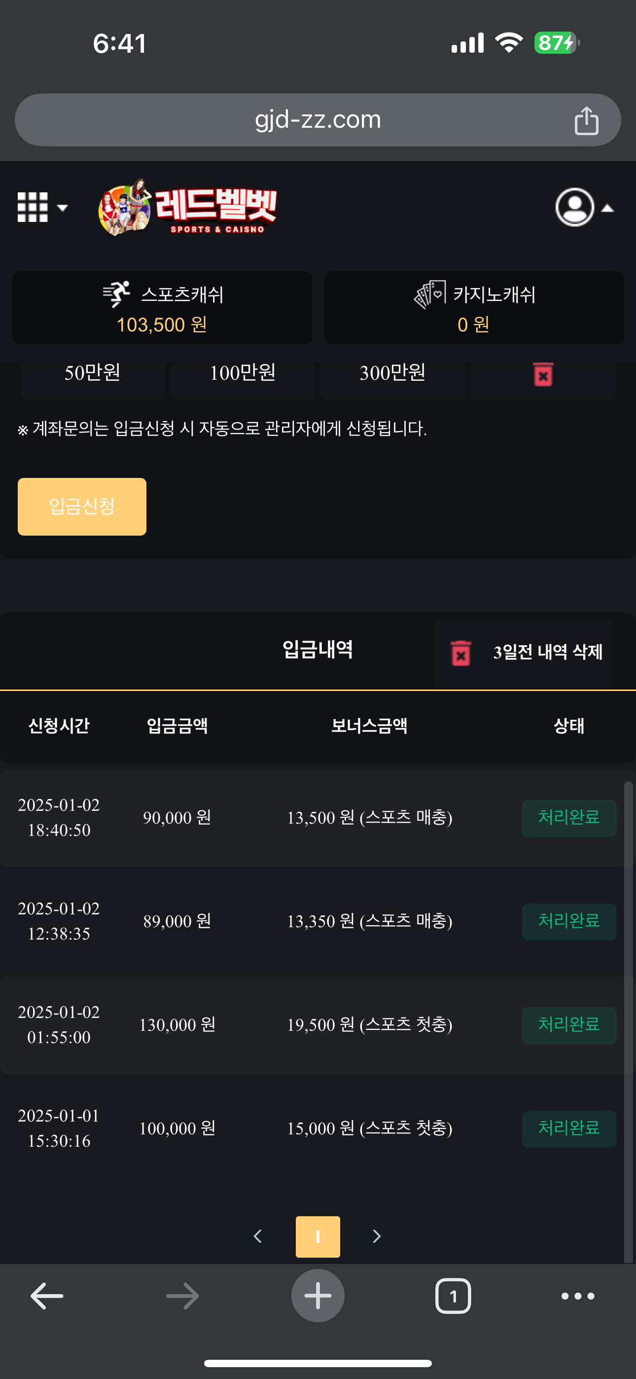Open the browser more options menu
This screenshot has height=1379, width=636.
(x=578, y=1296)
